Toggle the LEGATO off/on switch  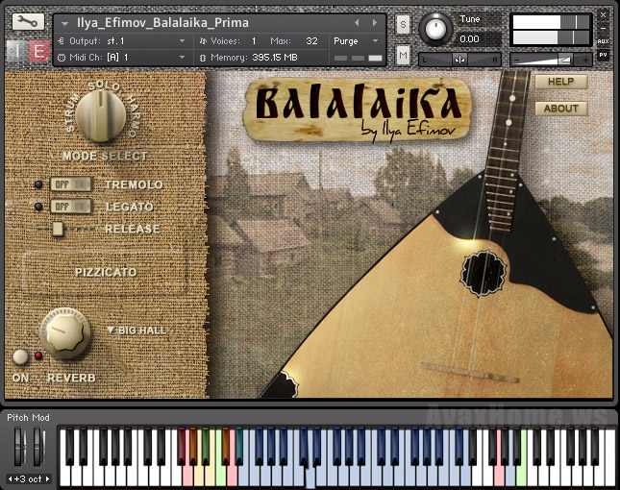coord(71,207)
